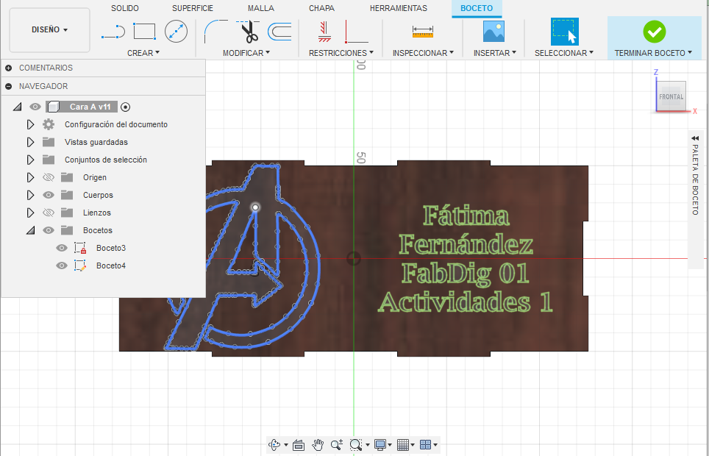709x456 pixels.
Task: Show the hidden Lienzos folder
Action: click(x=49, y=213)
